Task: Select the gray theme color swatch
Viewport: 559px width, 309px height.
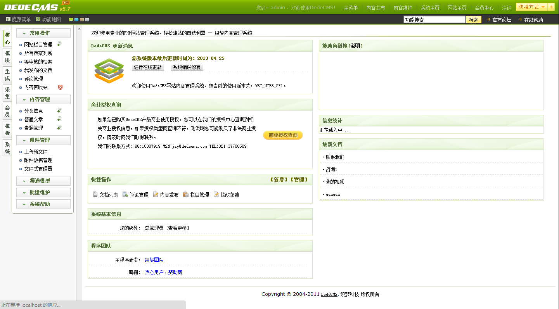Action: [x=87, y=19]
